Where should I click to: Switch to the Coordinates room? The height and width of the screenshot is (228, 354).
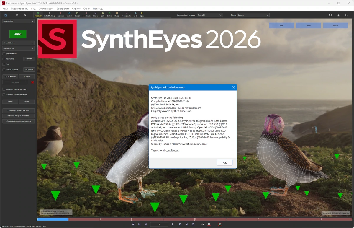(127, 14)
